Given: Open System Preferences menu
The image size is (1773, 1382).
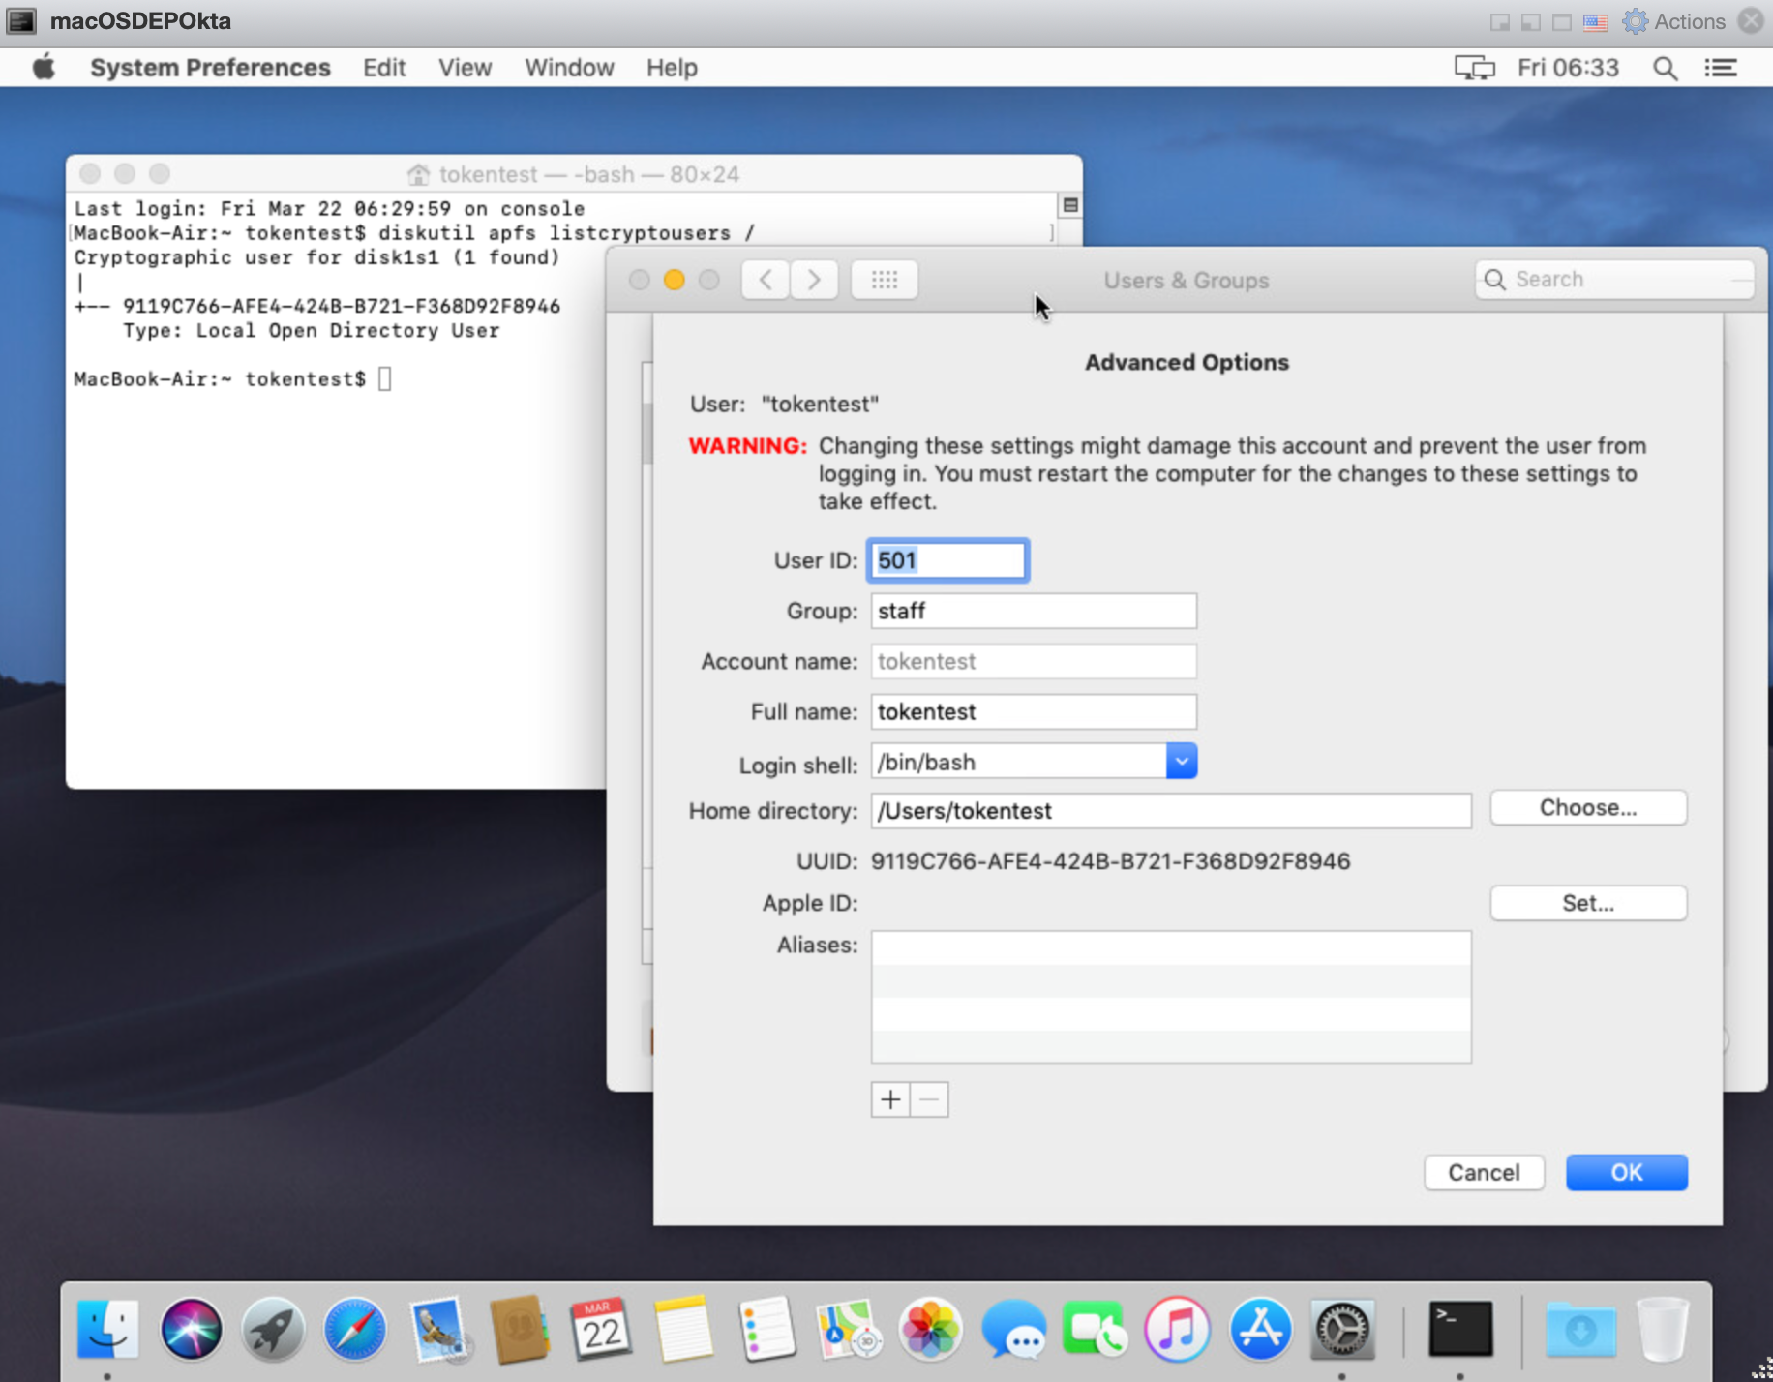Looking at the screenshot, I should (210, 68).
